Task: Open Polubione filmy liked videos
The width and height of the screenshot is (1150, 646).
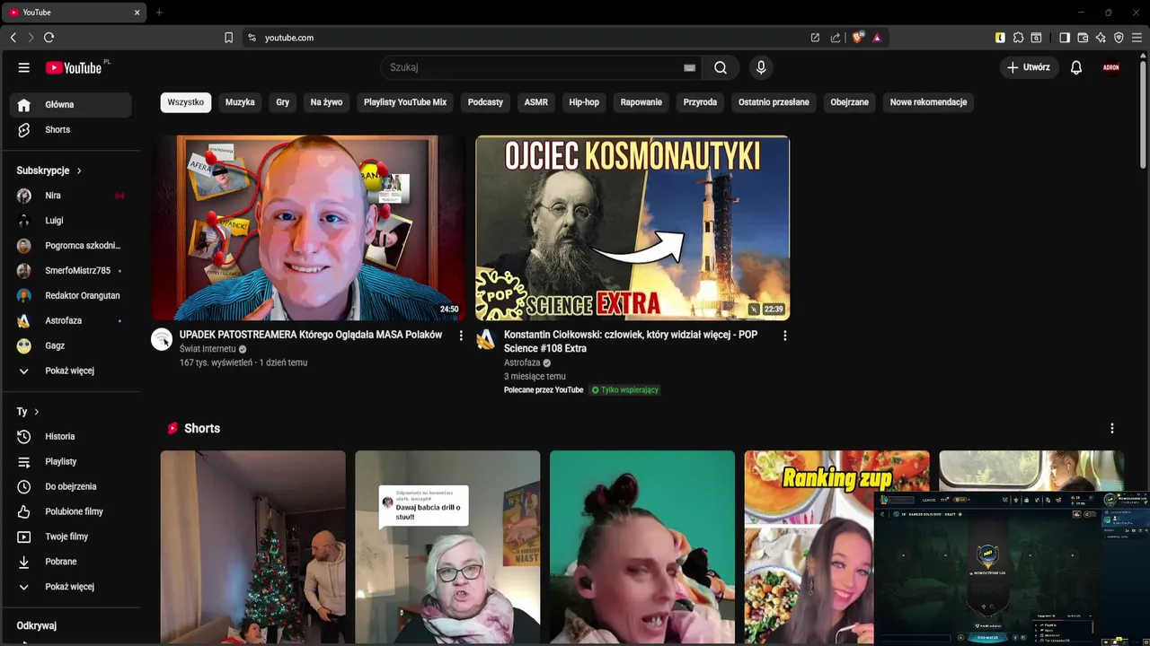Action: (71, 512)
